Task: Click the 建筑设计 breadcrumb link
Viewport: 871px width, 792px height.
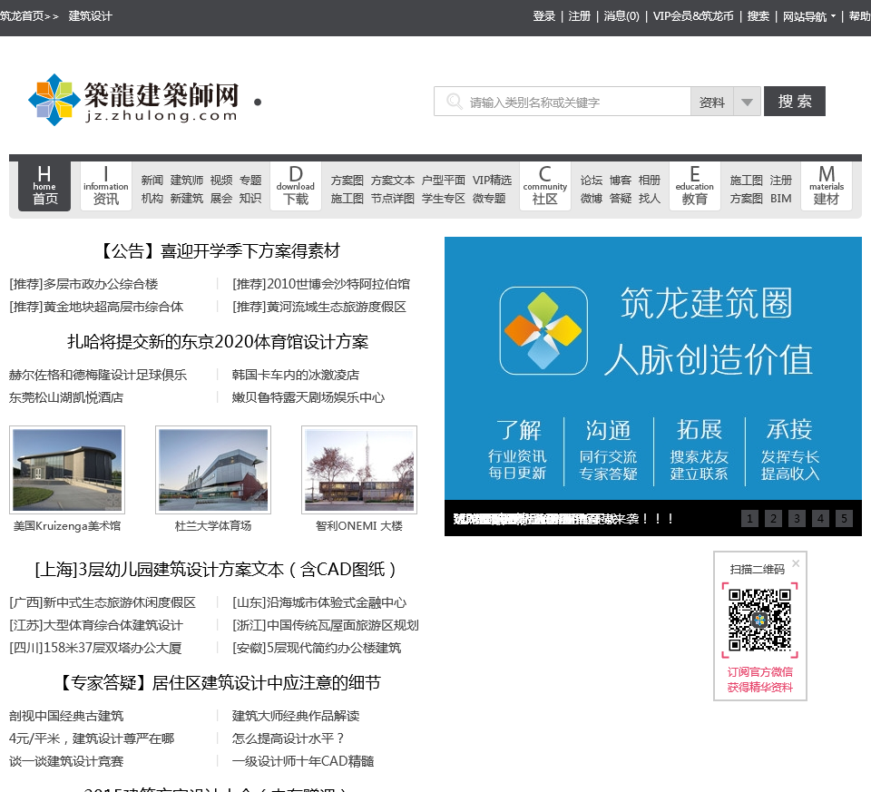Action: tap(90, 16)
